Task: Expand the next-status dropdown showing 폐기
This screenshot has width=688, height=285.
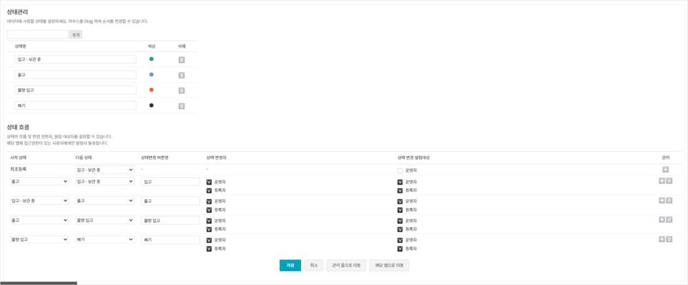Action: 105,240
